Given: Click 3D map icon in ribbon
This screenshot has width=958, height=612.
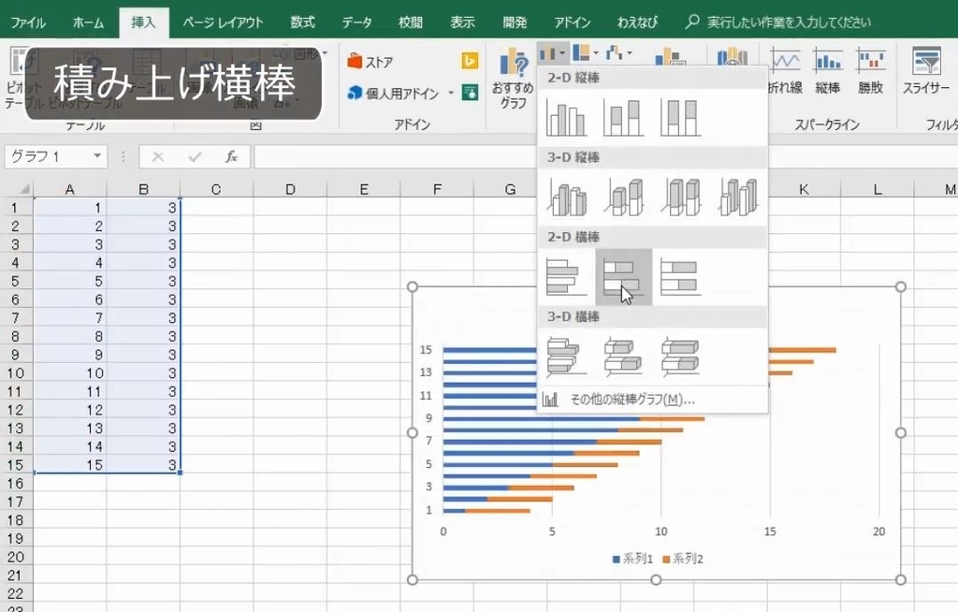Looking at the screenshot, I should pyautogui.click(x=733, y=57).
